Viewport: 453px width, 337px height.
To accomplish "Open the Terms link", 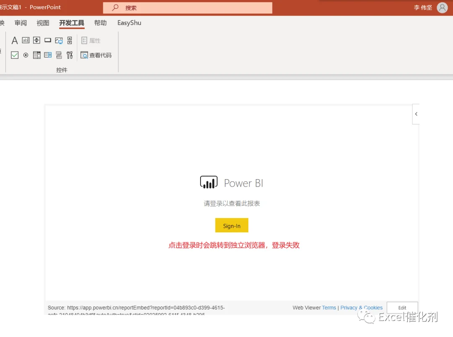I will [329, 308].
